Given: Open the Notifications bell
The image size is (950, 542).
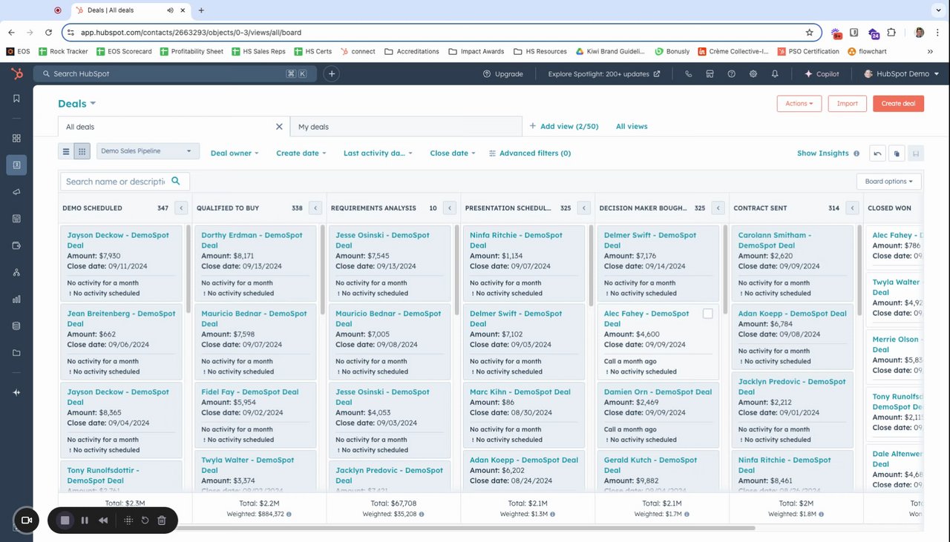Looking at the screenshot, I should [775, 74].
